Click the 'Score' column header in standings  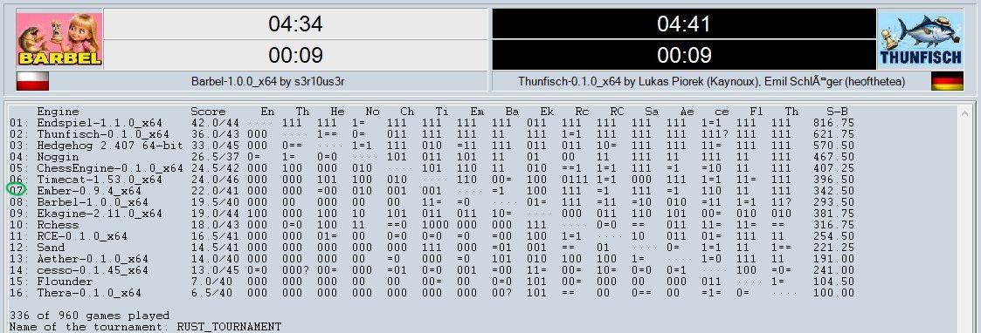click(x=208, y=112)
